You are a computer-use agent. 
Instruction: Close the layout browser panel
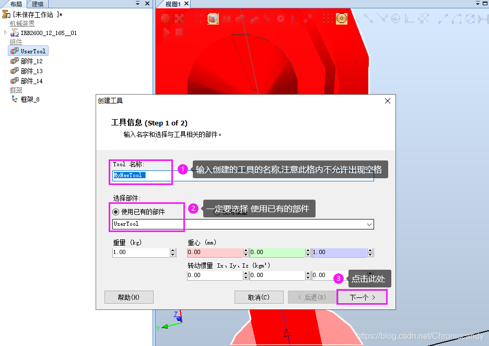click(147, 3)
